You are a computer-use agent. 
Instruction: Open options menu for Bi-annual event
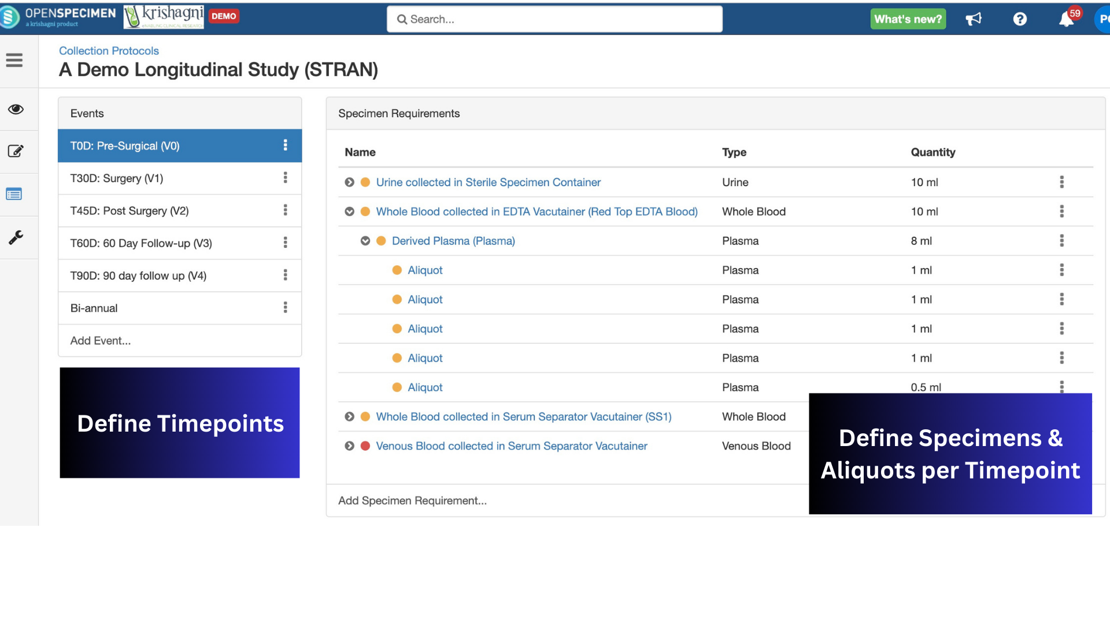coord(285,307)
